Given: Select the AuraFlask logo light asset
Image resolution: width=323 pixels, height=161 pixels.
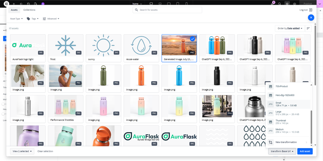Looking at the screenshot, I should pyautogui.click(x=28, y=48).
